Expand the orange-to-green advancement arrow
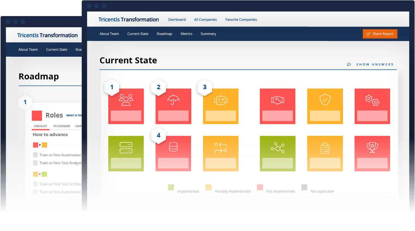415x231 pixels. pyautogui.click(x=40, y=174)
